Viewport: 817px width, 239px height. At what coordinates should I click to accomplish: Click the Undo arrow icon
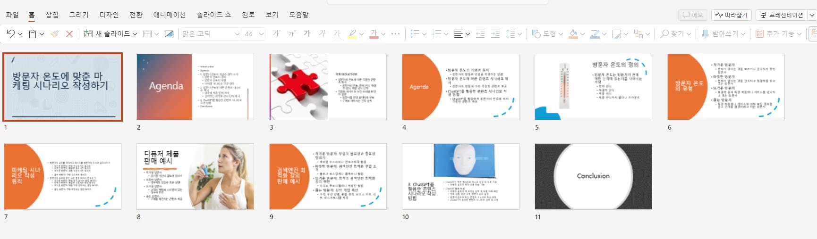[x=10, y=34]
